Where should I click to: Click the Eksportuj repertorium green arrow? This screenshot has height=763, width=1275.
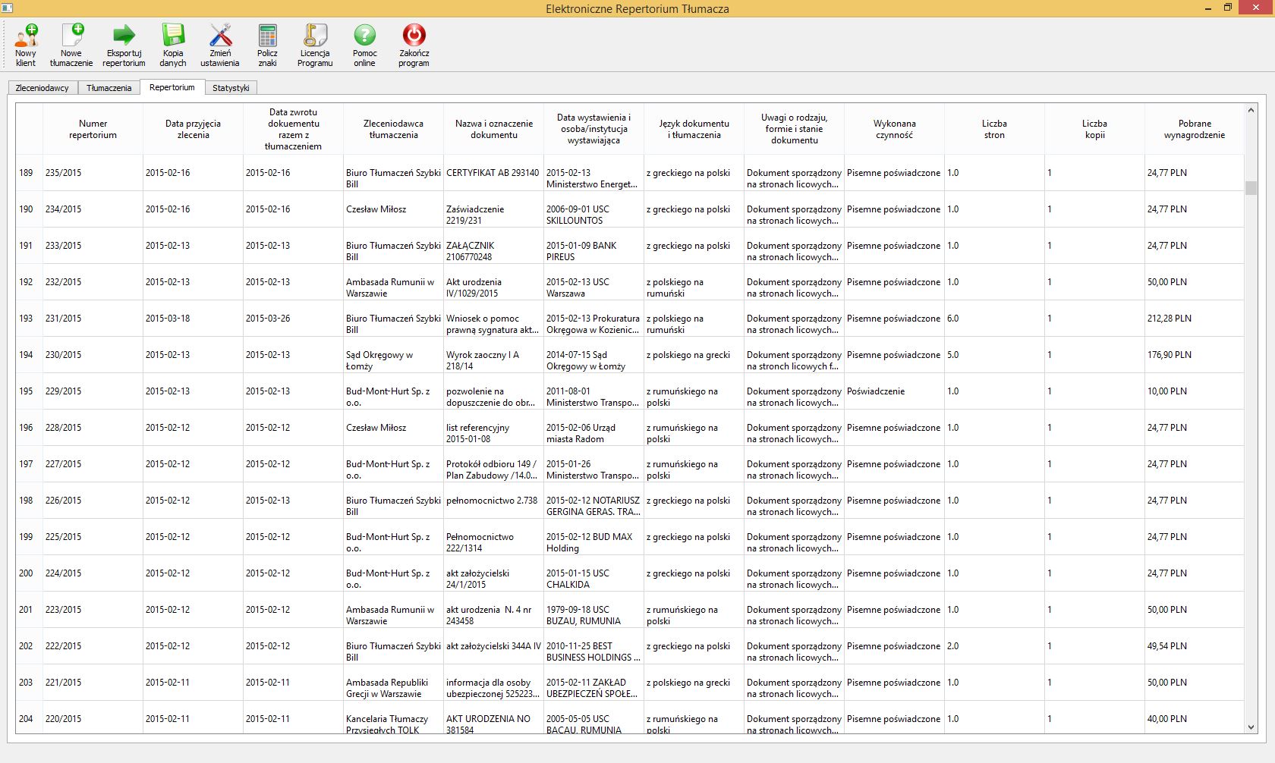[x=124, y=46]
